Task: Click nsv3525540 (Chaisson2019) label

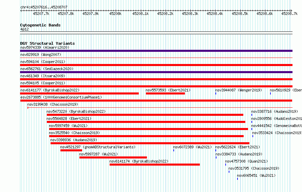Action: pos(74,133)
